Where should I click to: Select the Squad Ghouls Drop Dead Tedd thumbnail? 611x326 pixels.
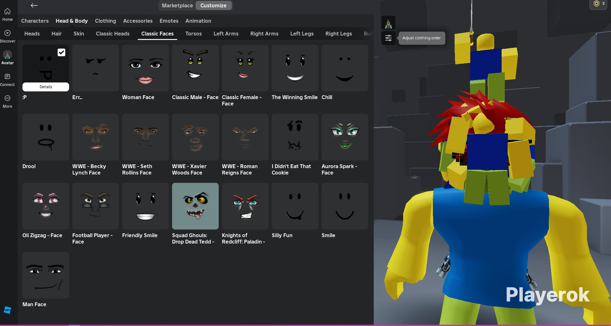point(195,206)
